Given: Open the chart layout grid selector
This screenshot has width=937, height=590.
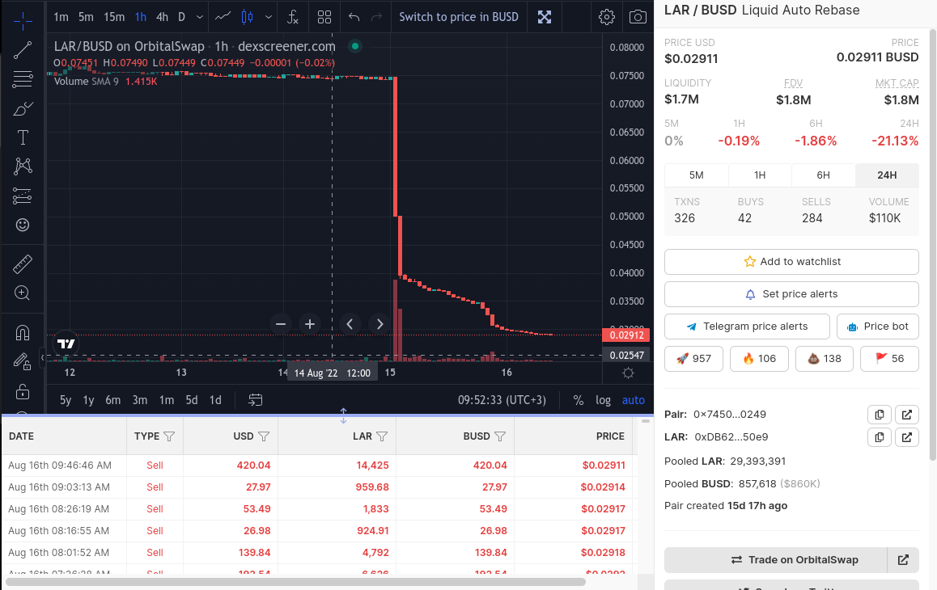Looking at the screenshot, I should click(x=324, y=17).
